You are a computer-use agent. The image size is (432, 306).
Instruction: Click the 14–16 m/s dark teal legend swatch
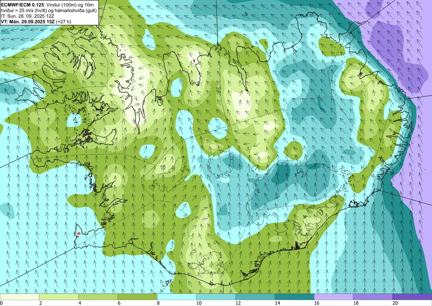coord(294,297)
